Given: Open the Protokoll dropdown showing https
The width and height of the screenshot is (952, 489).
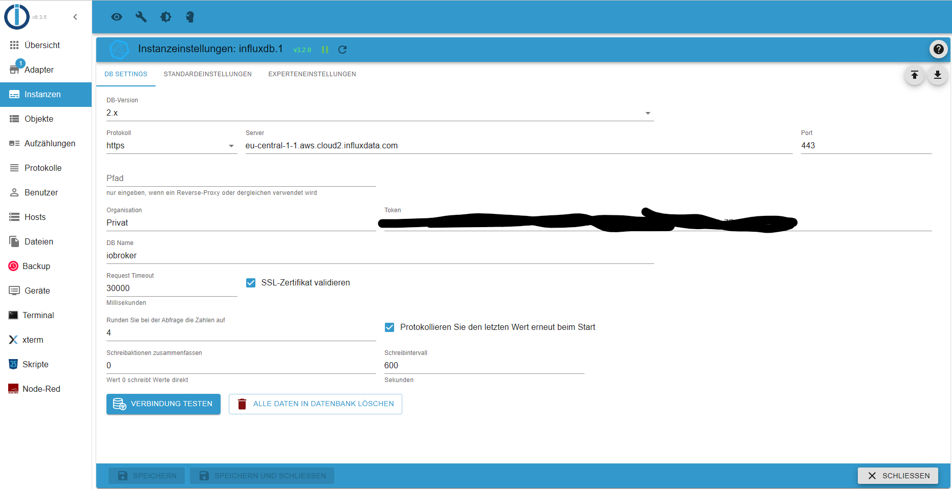Looking at the screenshot, I should pyautogui.click(x=172, y=146).
